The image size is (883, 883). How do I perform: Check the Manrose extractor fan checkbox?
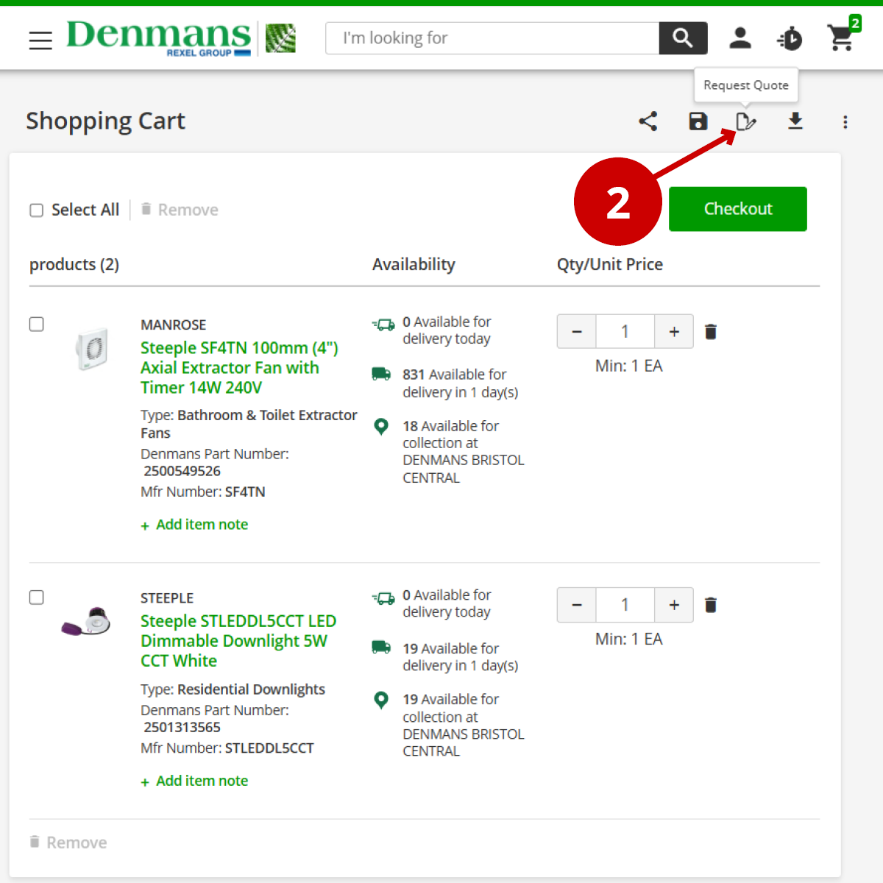coord(37,325)
